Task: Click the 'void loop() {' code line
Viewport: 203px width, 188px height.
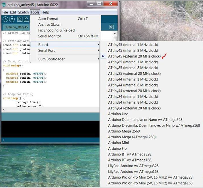Action: click(13, 98)
